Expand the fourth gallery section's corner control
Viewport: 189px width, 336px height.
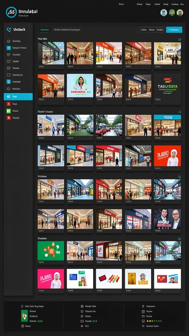point(179,239)
